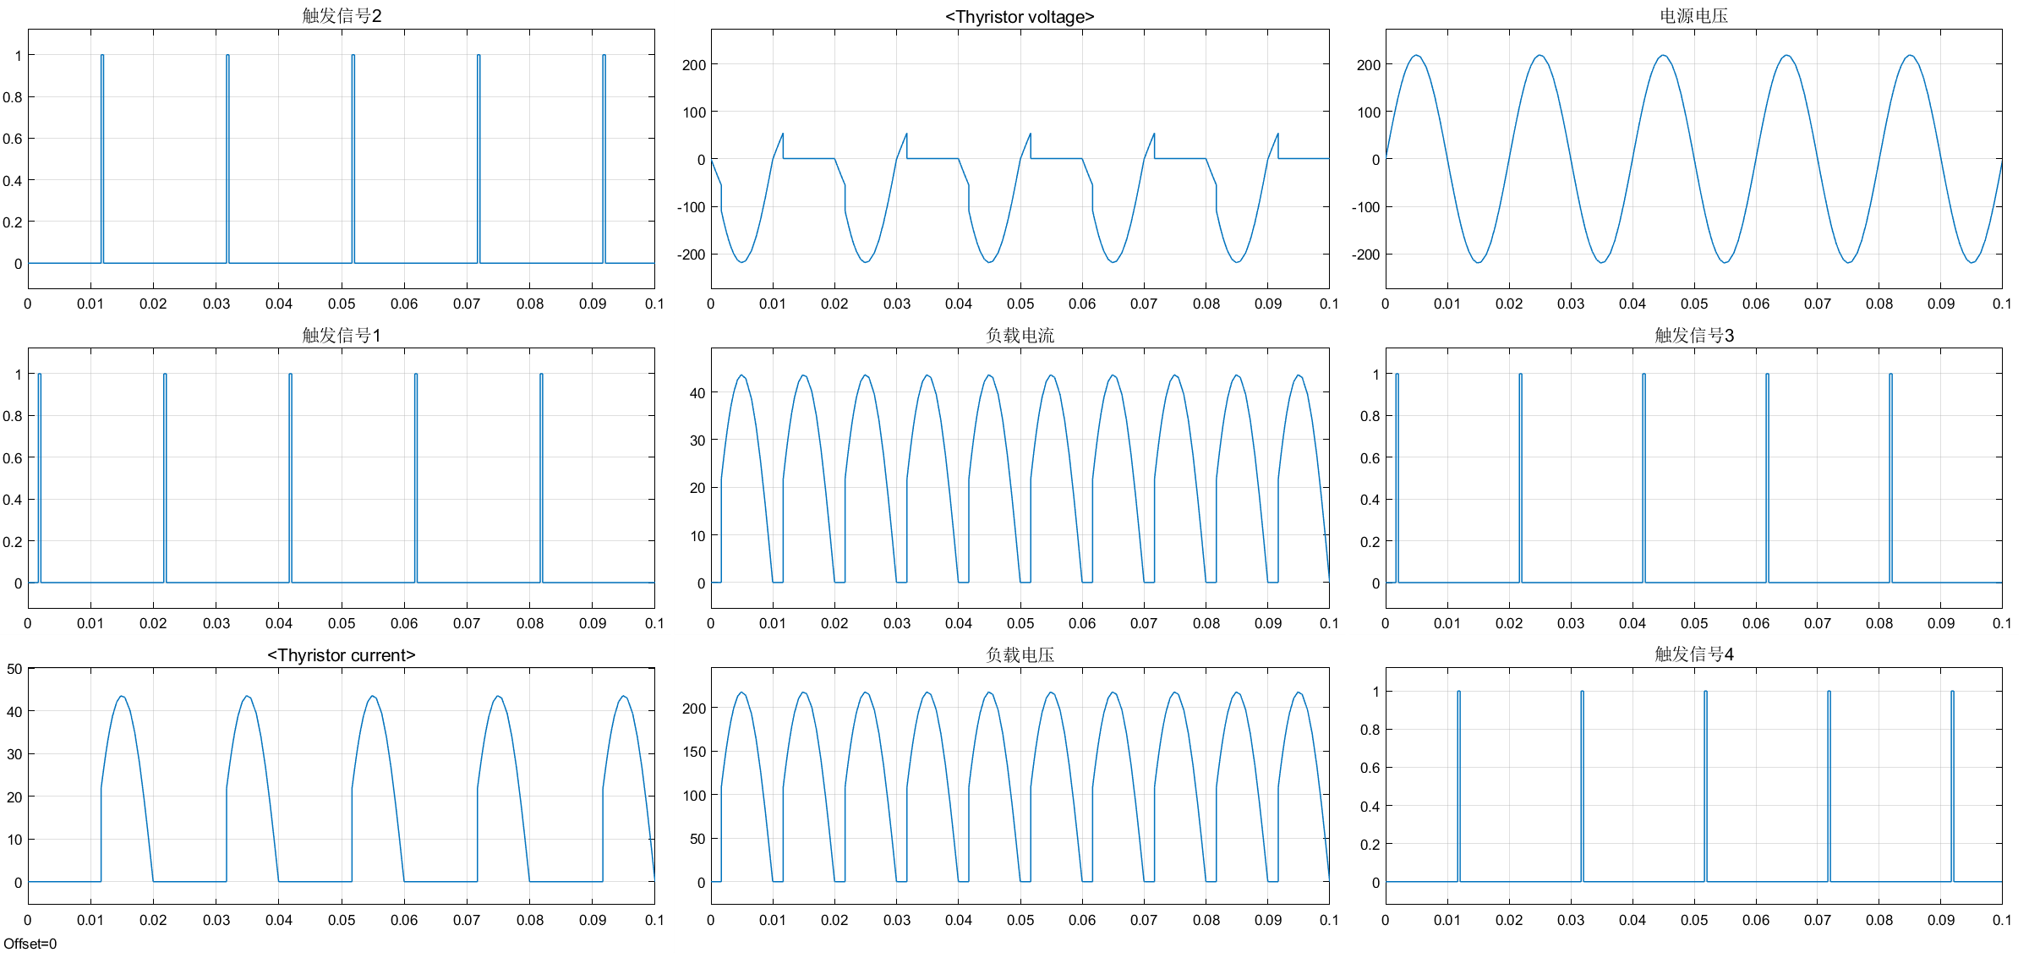The height and width of the screenshot is (958, 2029).
Task: Click the 50 y-axis label of <Thyristor current>
Action: [14, 669]
